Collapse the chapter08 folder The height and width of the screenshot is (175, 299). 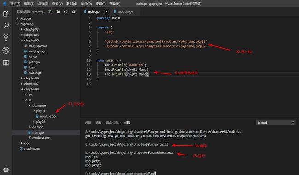(x=22, y=89)
